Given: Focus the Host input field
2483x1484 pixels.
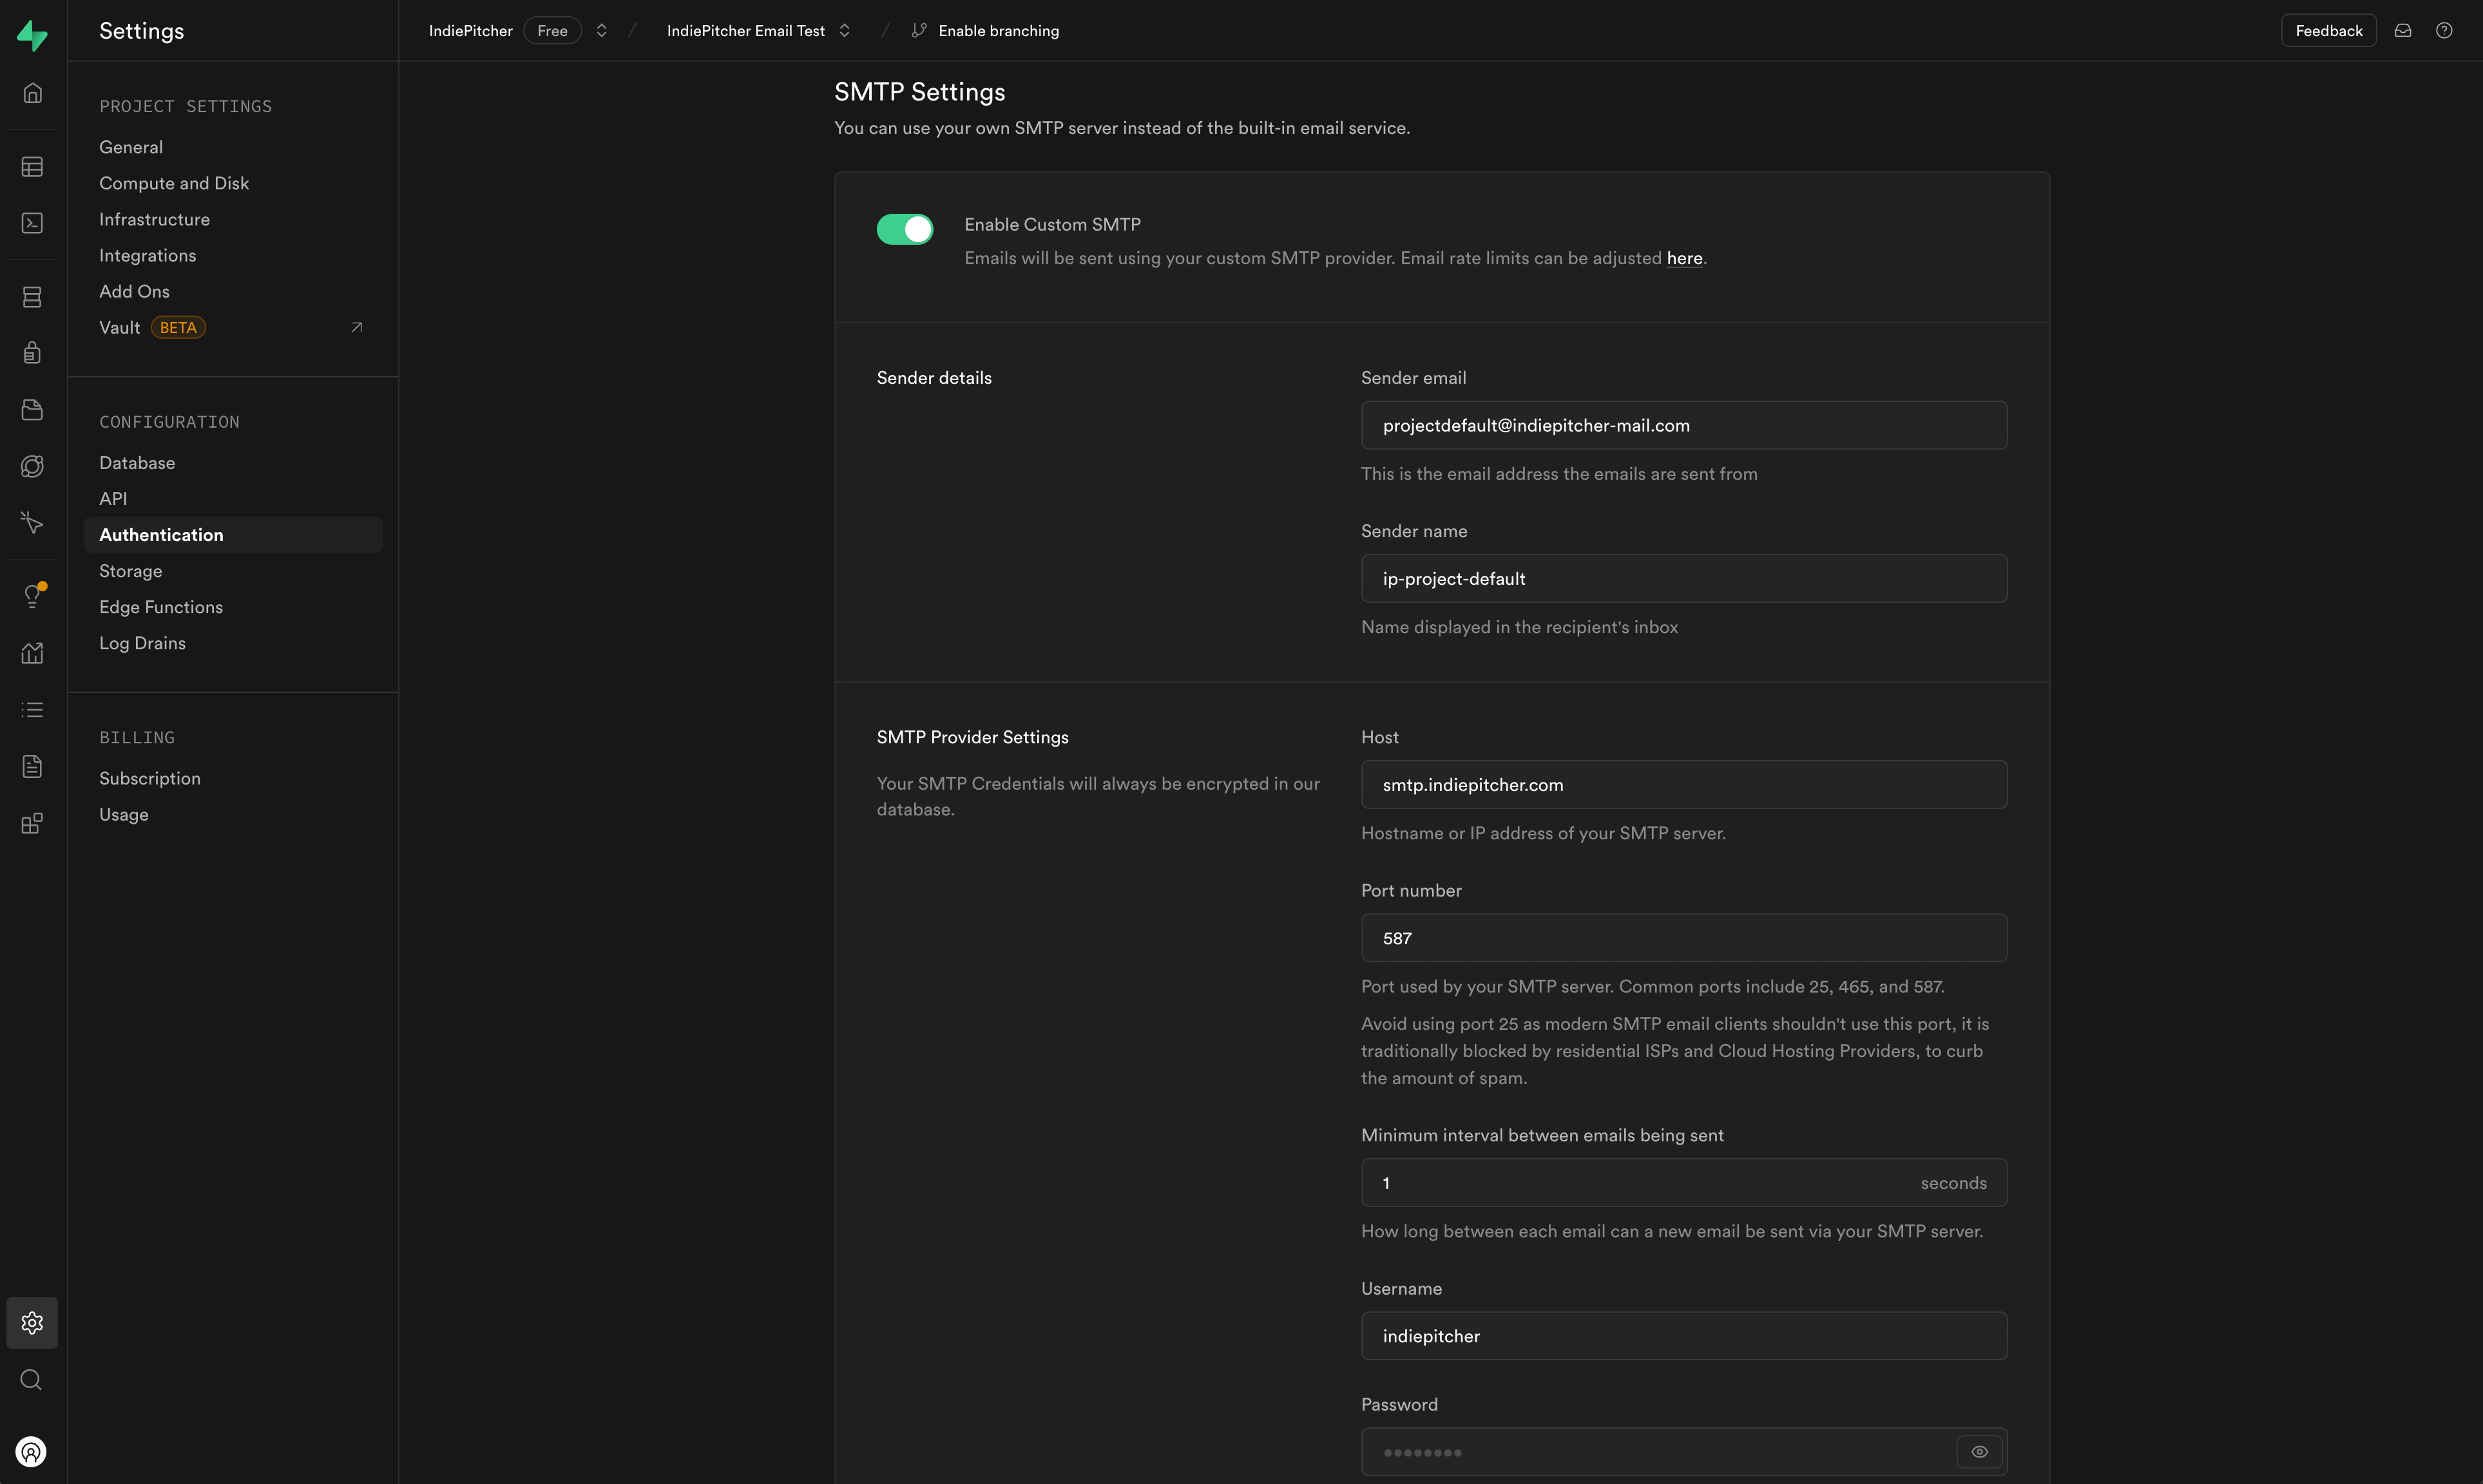Looking at the screenshot, I should [x=1684, y=785].
